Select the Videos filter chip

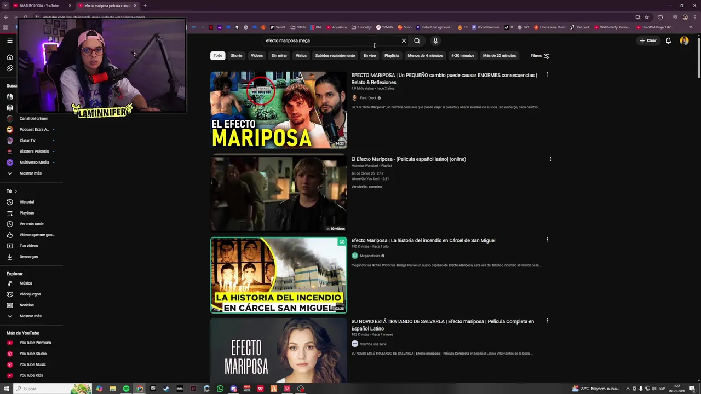point(257,55)
